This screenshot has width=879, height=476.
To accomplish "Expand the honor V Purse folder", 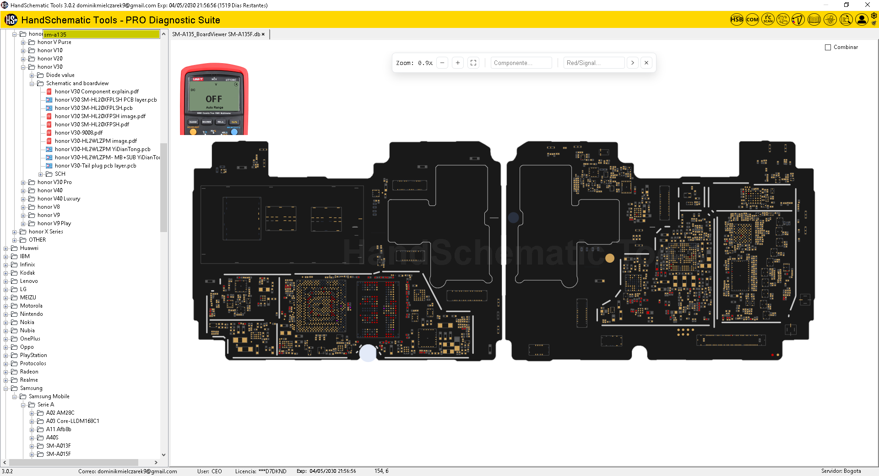I will tap(23, 42).
